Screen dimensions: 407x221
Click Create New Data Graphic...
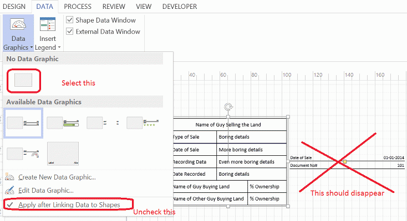tap(57, 177)
